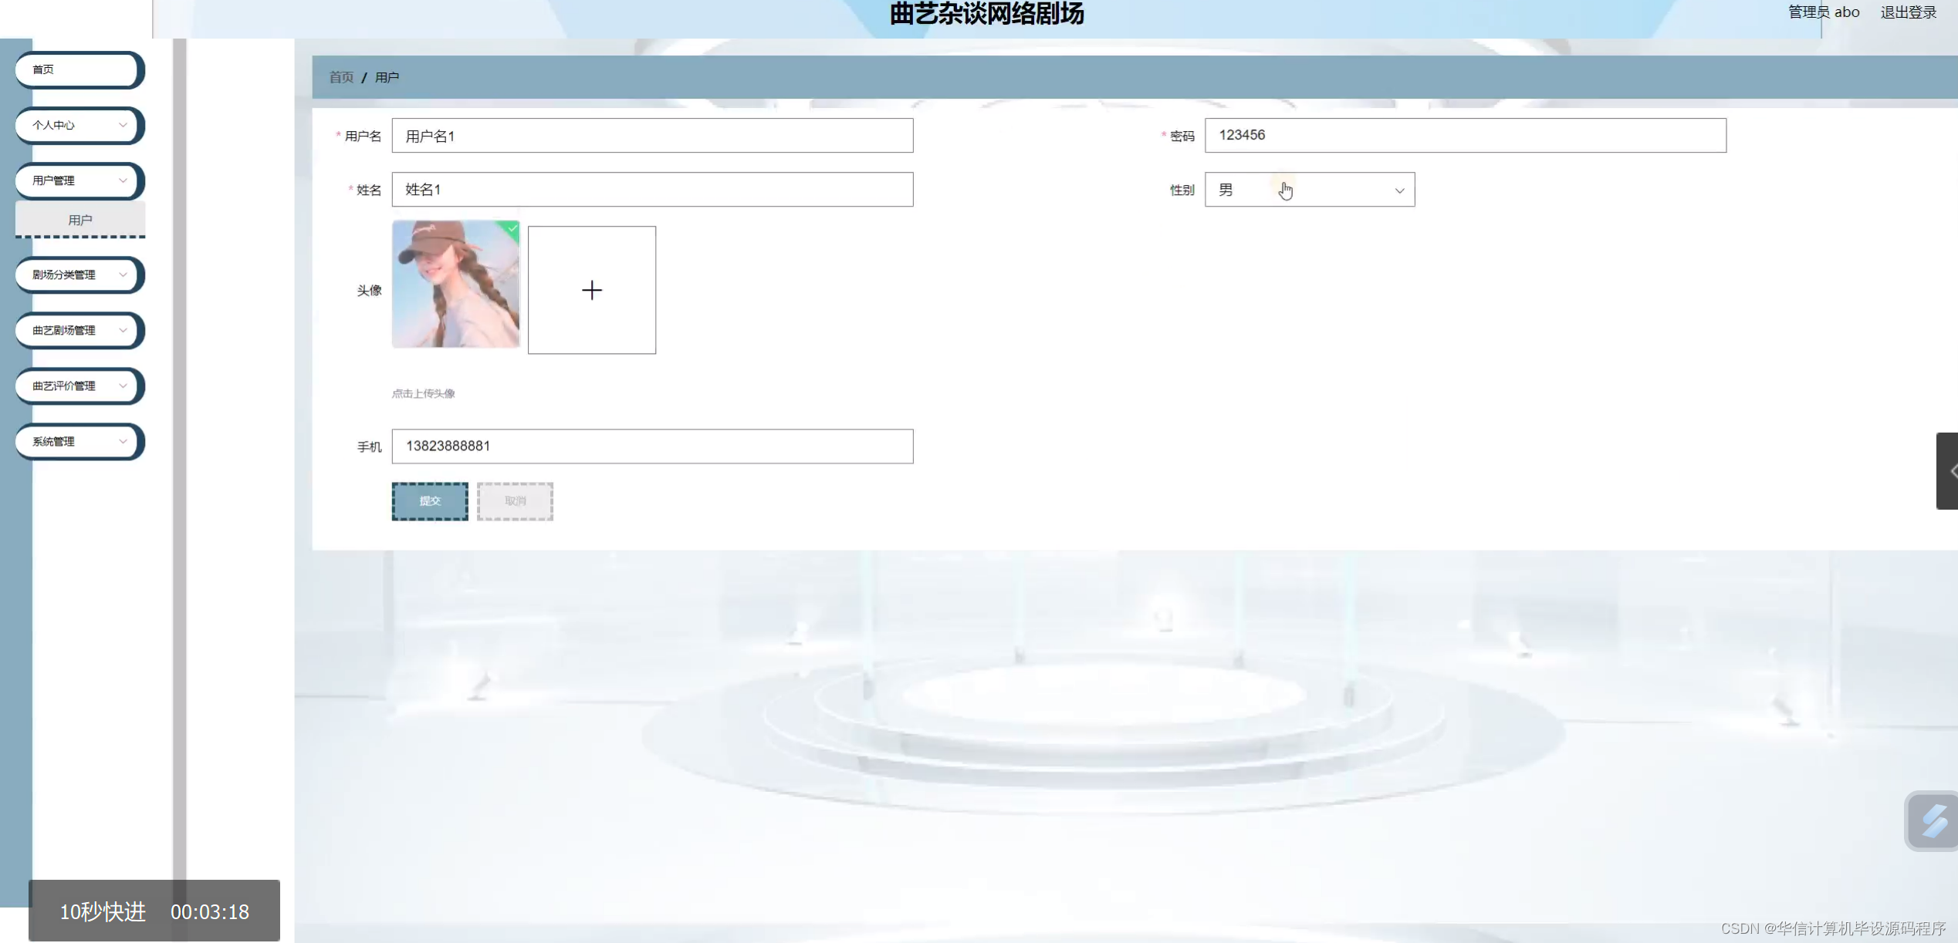Click the plus icon to upload avatar
The height and width of the screenshot is (943, 1958).
click(x=591, y=290)
